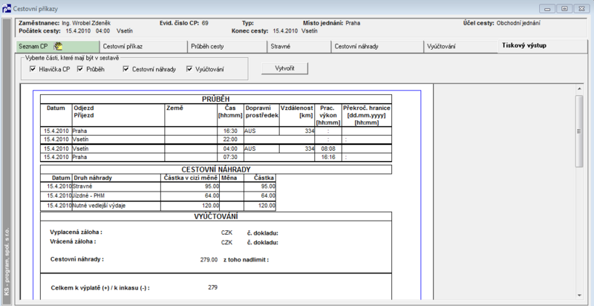This screenshot has width=594, height=306.
Task: Click the 64.00 Částka value
Action: [268, 196]
